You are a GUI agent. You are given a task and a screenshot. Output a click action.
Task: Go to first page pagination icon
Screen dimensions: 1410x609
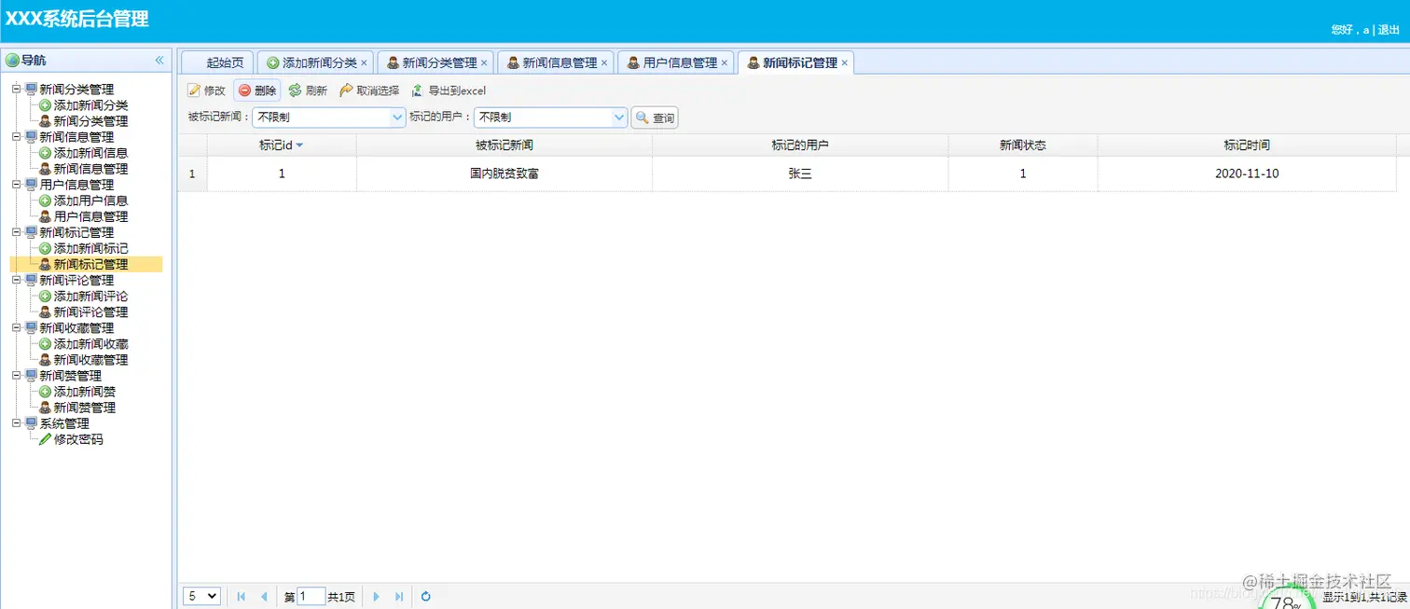coord(242,597)
